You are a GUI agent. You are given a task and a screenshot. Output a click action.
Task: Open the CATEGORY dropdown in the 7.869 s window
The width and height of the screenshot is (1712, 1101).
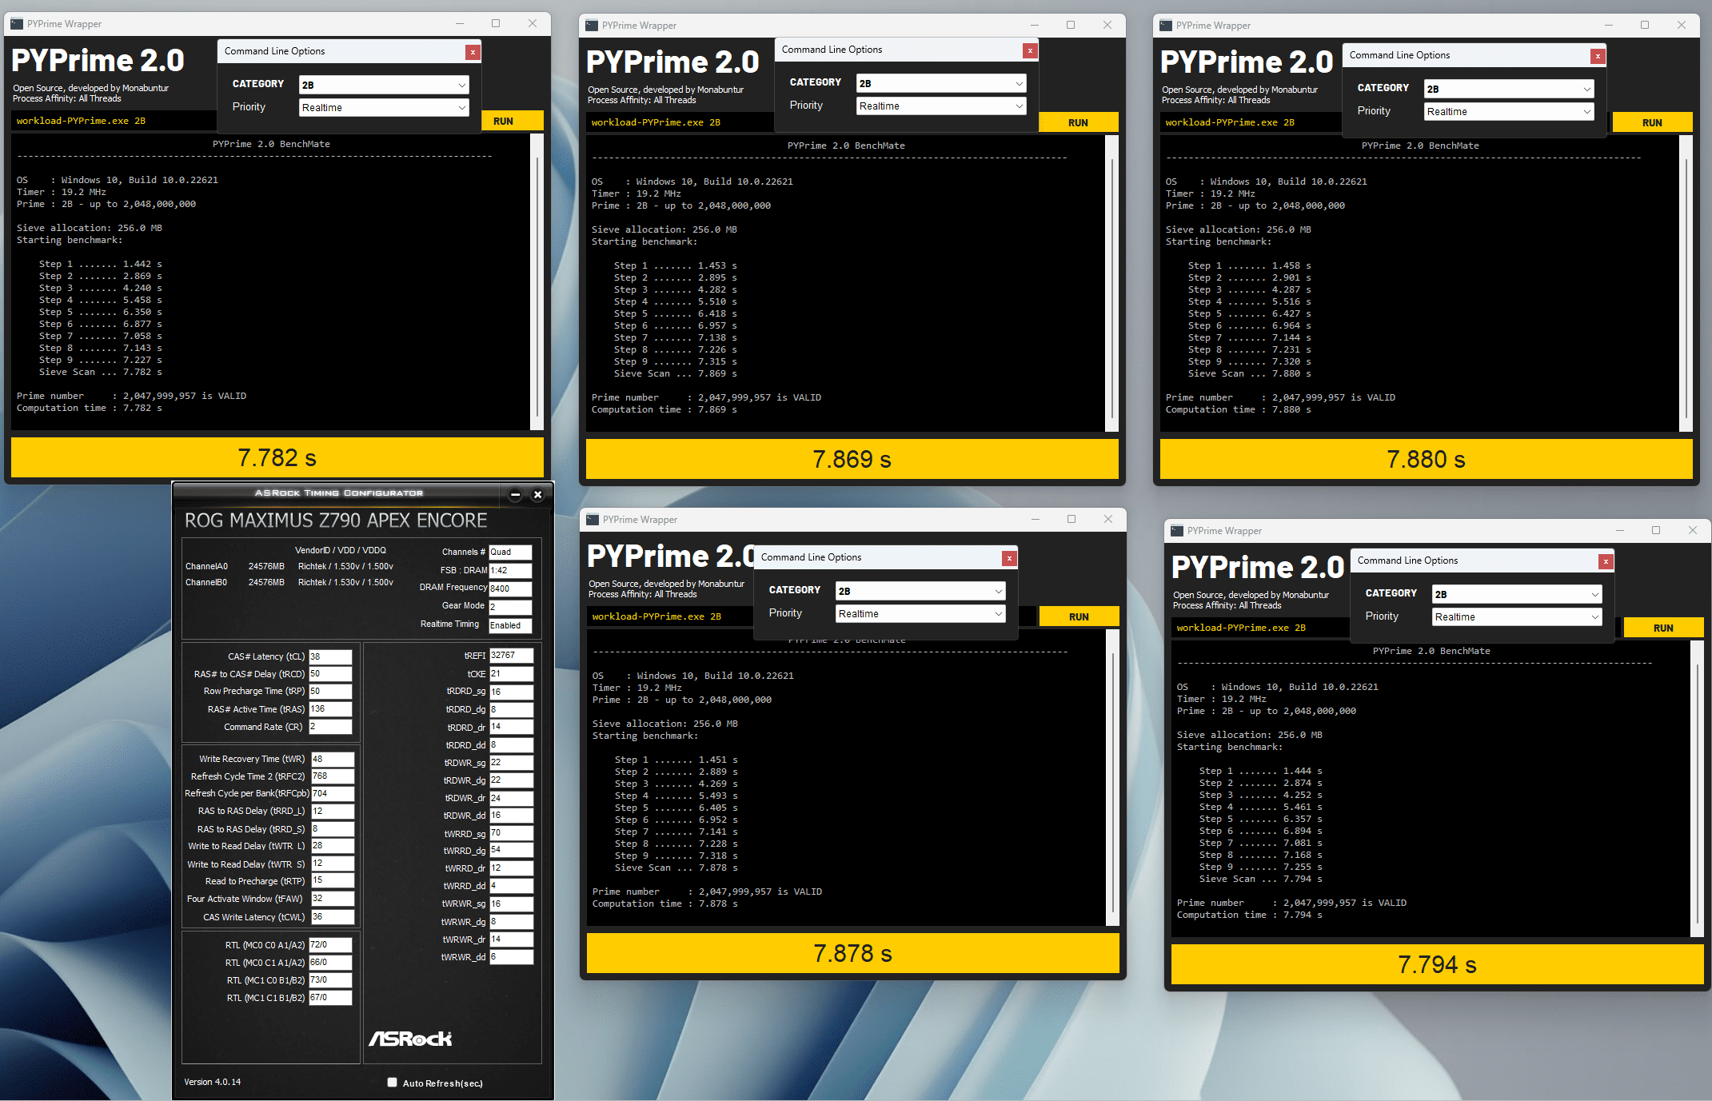[x=941, y=83]
